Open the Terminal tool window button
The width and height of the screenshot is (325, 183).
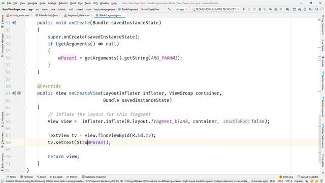tap(26, 177)
